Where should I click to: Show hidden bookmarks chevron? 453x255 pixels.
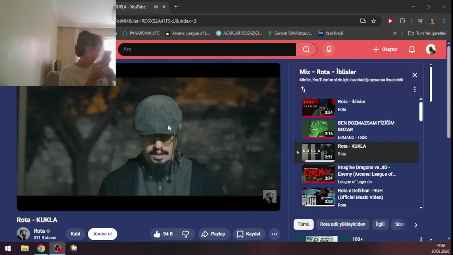(395, 33)
